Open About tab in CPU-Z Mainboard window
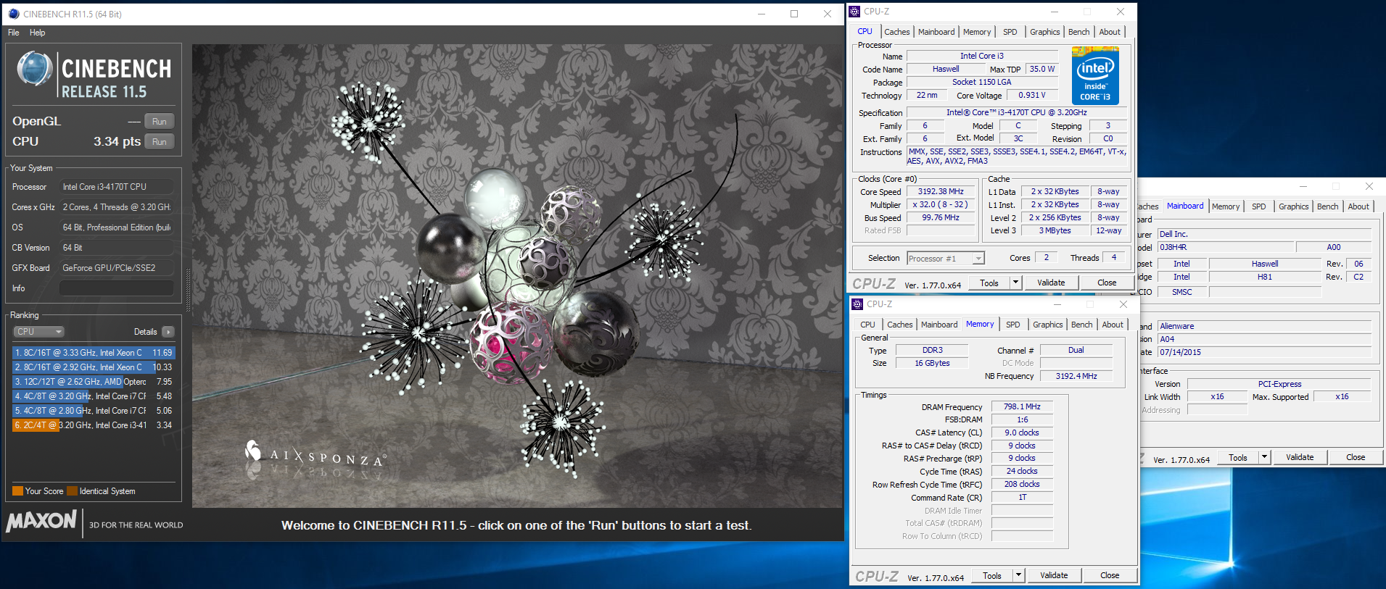 [x=1358, y=206]
